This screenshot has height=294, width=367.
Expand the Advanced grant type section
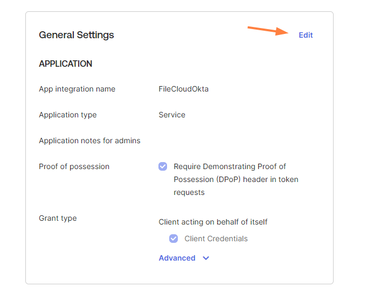click(177, 258)
